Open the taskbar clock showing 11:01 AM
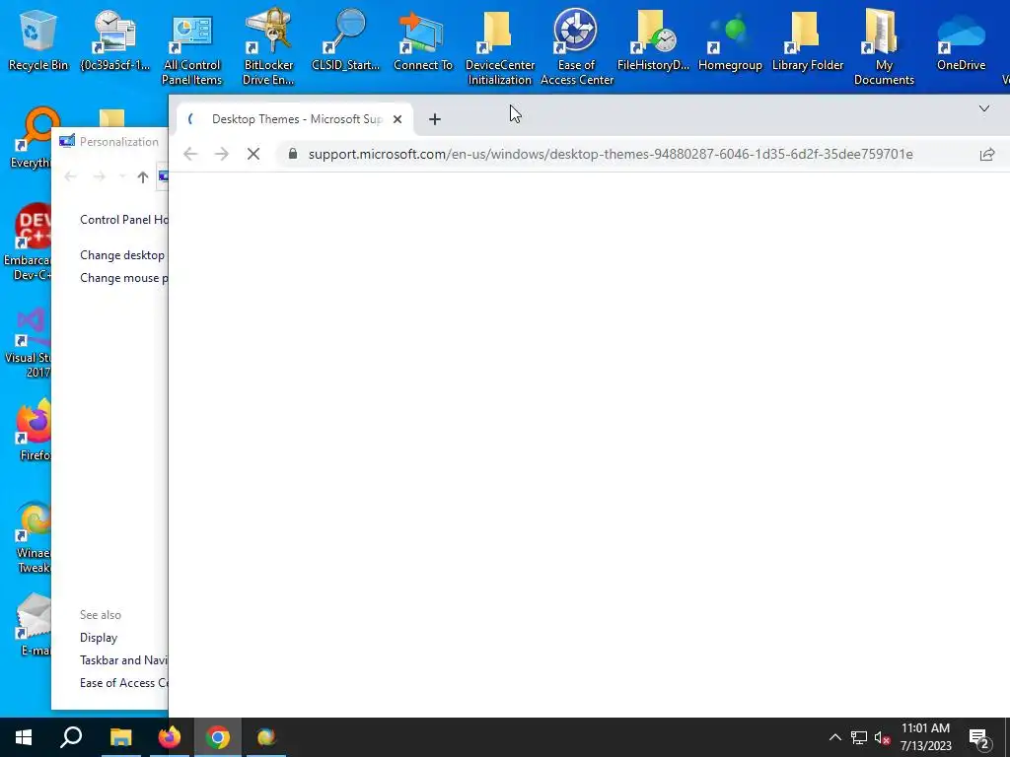 [x=925, y=737]
